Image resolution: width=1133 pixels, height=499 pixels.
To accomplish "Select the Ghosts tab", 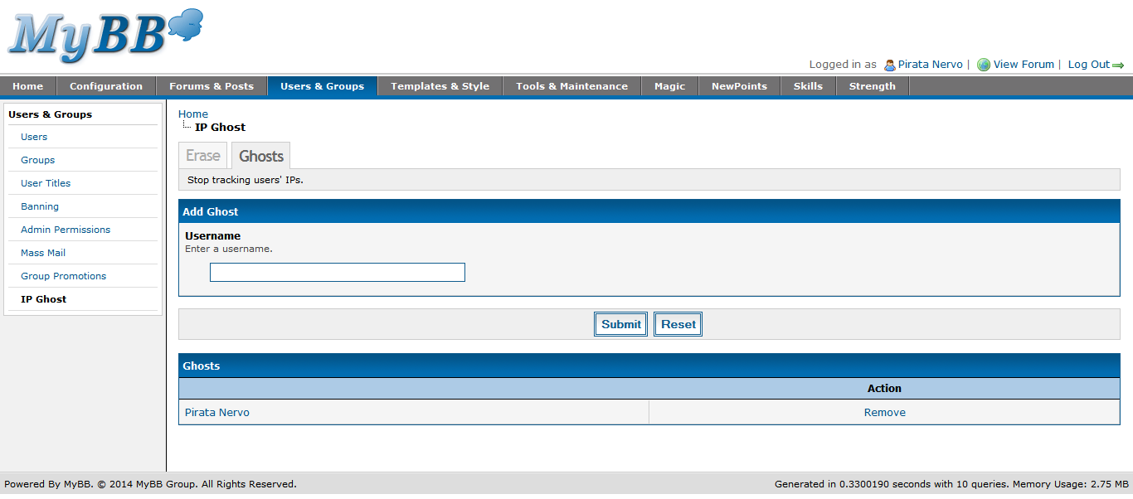I will pos(261,156).
